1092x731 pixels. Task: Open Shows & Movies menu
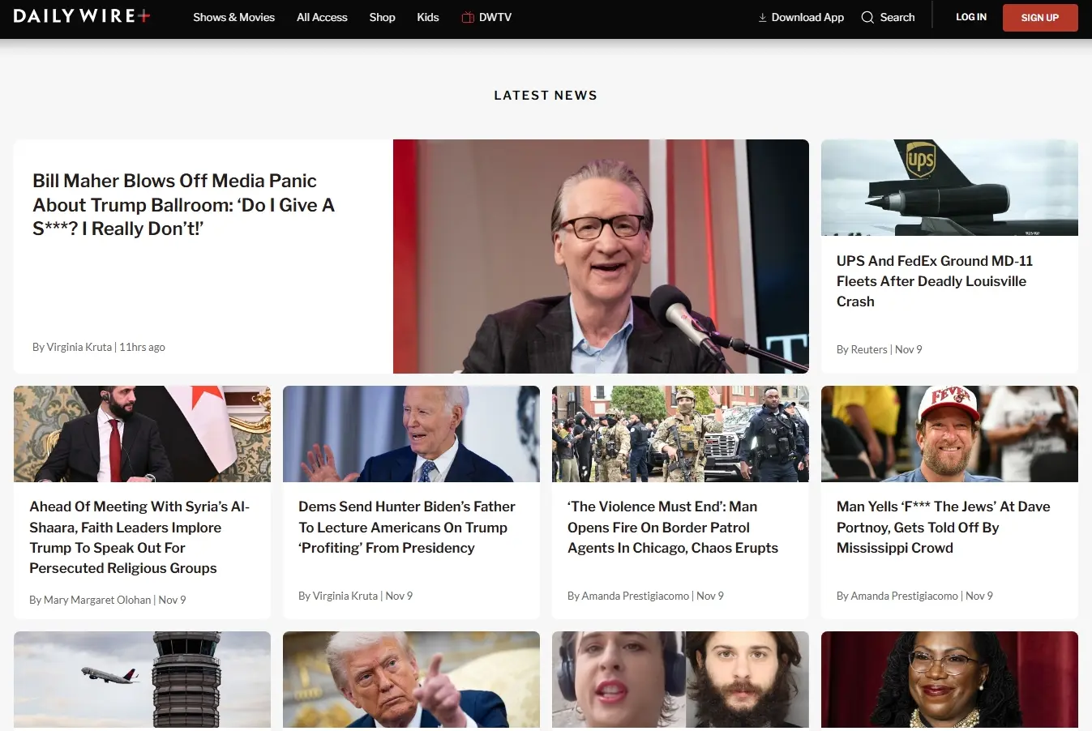[x=233, y=18]
